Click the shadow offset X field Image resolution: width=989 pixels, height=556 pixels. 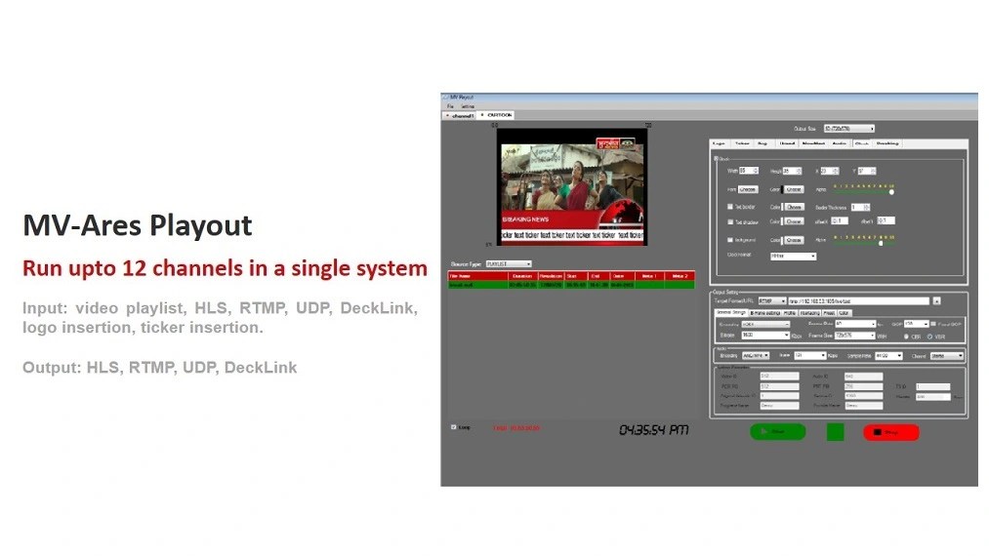click(x=840, y=221)
